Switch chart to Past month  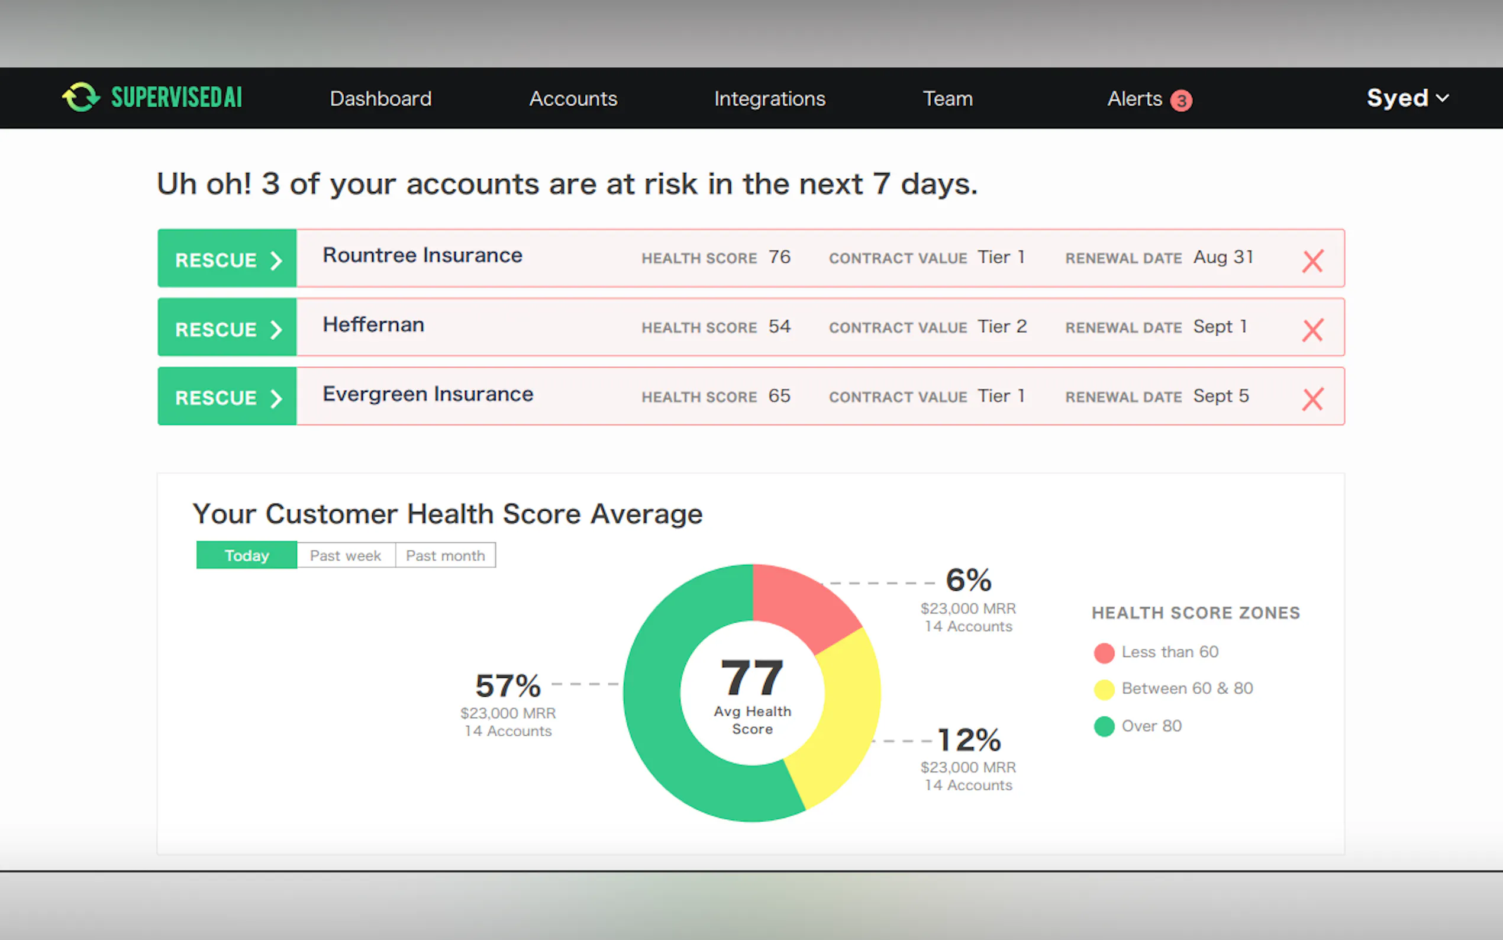tap(446, 555)
